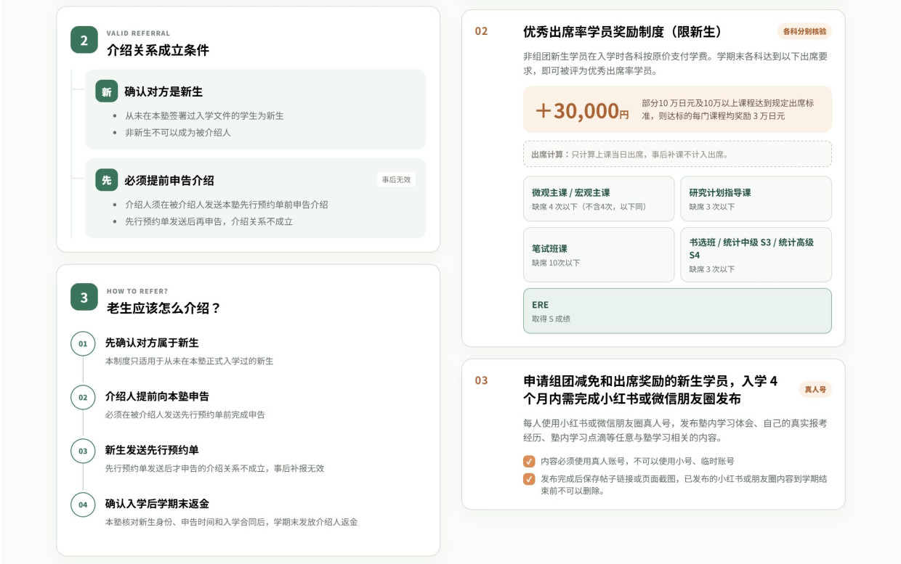Click the text 部分10 万日元及10万以上课程达到规定出席标准
This screenshot has height=564, width=901.
click(x=727, y=110)
